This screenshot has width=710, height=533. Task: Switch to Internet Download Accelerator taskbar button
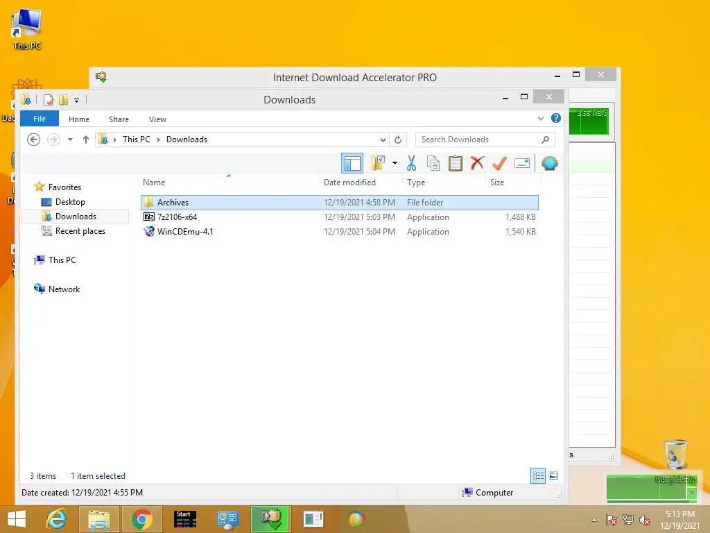(271, 519)
